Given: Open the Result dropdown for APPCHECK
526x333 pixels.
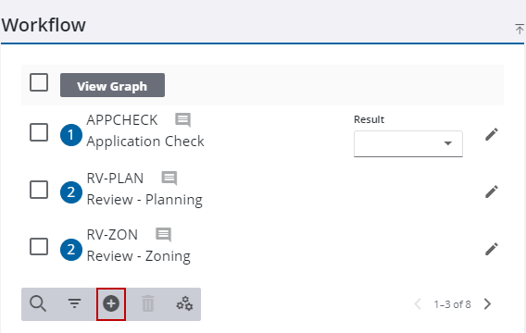Looking at the screenshot, I should click(x=408, y=143).
